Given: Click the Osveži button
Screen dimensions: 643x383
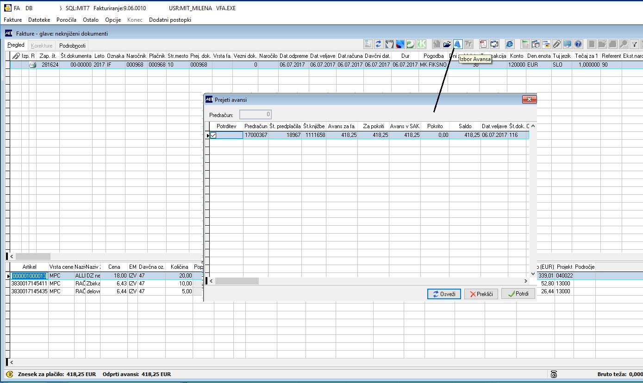Looking at the screenshot, I should [444, 294].
